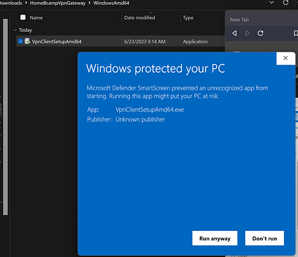Select WindowsAmd64 breadcrumb segment
The height and width of the screenshot is (257, 298).
(111, 3)
